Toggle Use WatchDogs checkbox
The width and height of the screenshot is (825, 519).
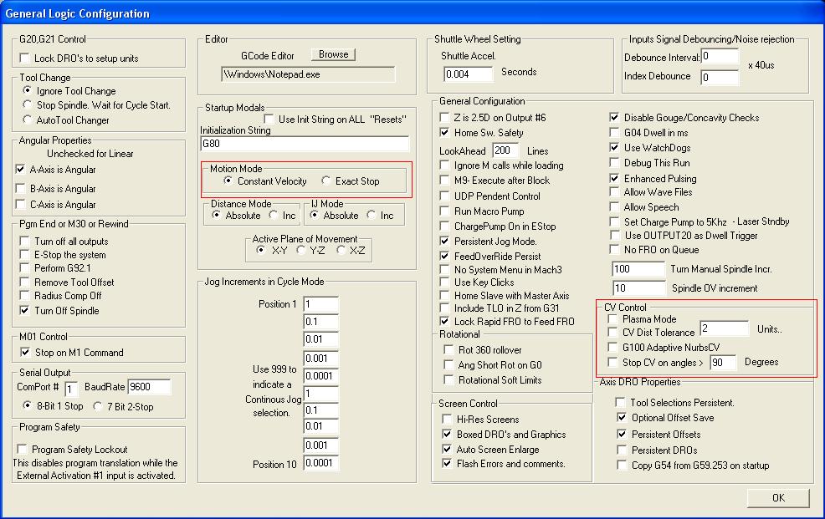point(614,147)
